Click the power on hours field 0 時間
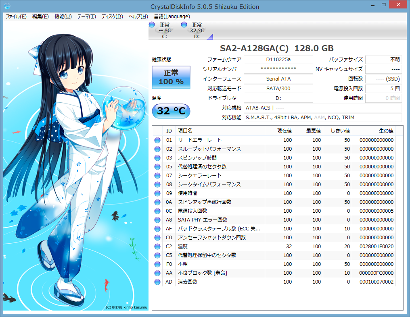This screenshot has height=317, width=410. click(x=383, y=98)
